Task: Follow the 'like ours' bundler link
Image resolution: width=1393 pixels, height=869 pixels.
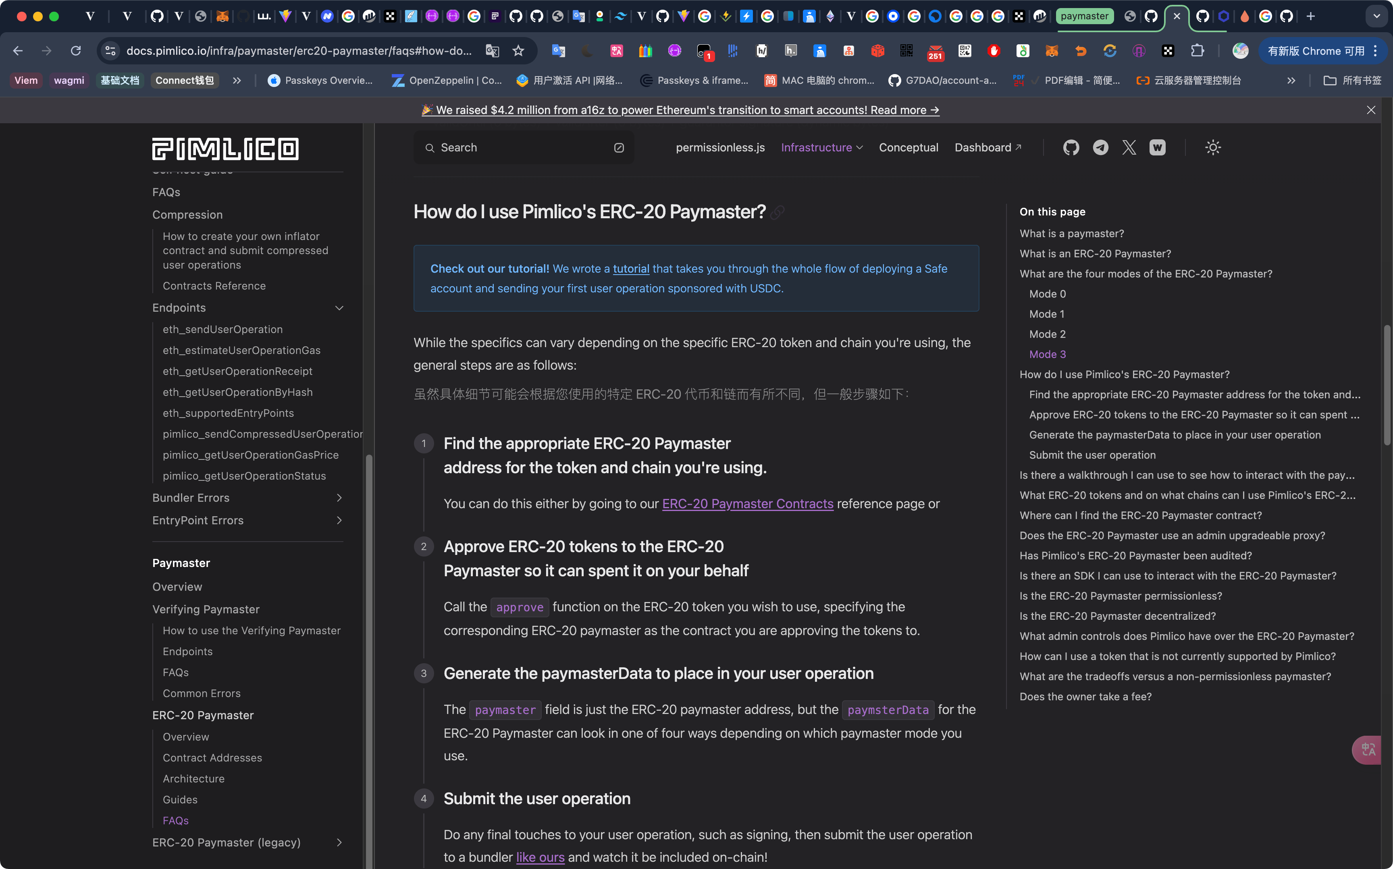Action: pos(540,857)
